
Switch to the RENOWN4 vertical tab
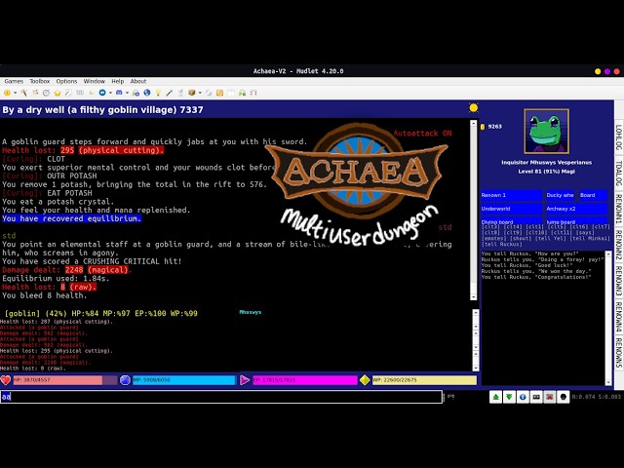click(619, 317)
